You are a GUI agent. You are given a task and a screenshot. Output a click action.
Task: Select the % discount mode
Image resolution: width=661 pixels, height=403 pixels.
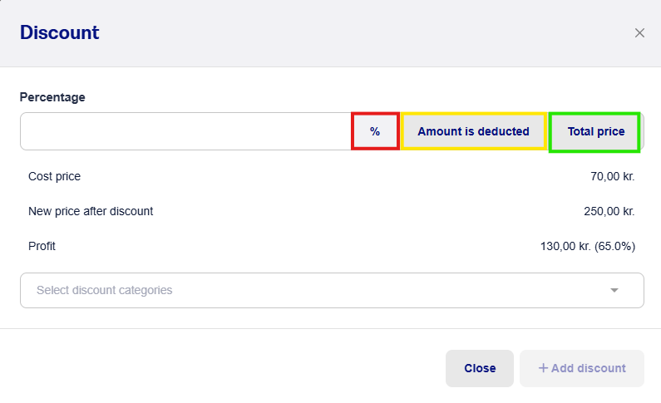pos(375,131)
